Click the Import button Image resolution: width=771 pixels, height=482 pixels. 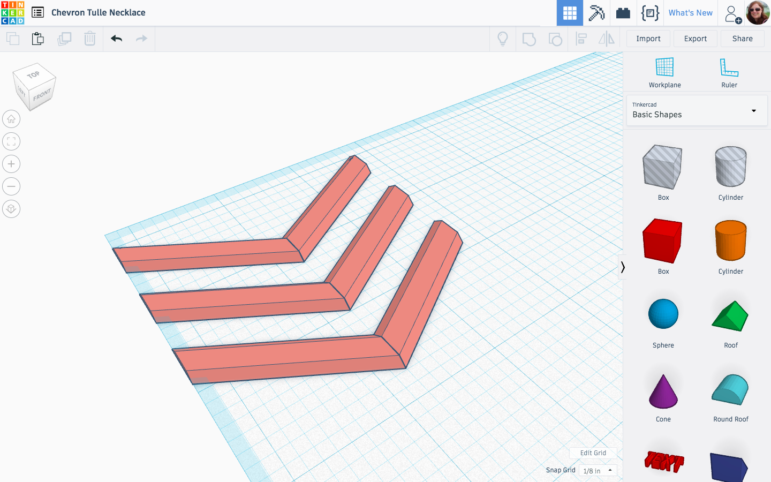(648, 39)
